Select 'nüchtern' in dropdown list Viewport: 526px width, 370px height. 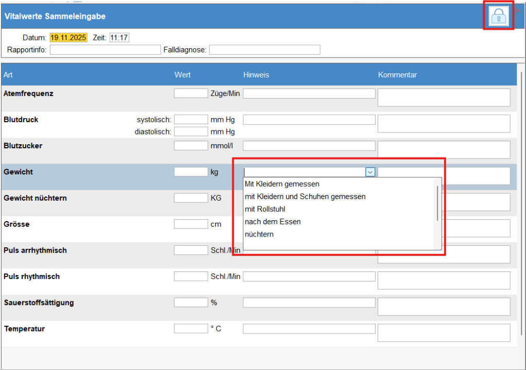(x=259, y=235)
